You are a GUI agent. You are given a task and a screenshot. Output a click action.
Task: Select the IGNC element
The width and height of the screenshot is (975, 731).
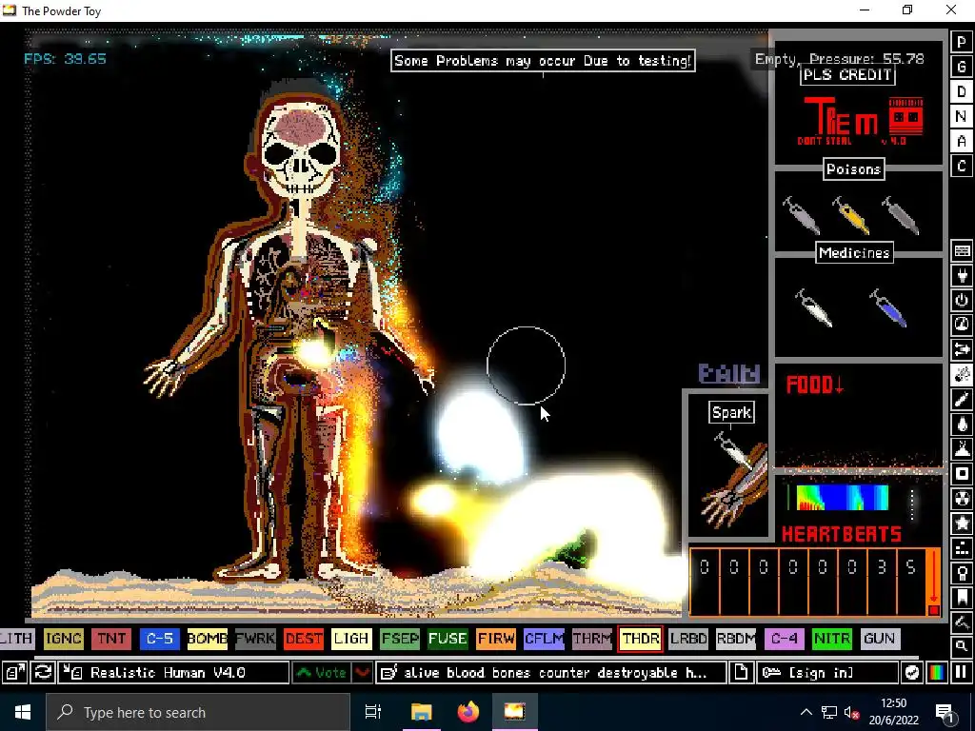tap(64, 639)
